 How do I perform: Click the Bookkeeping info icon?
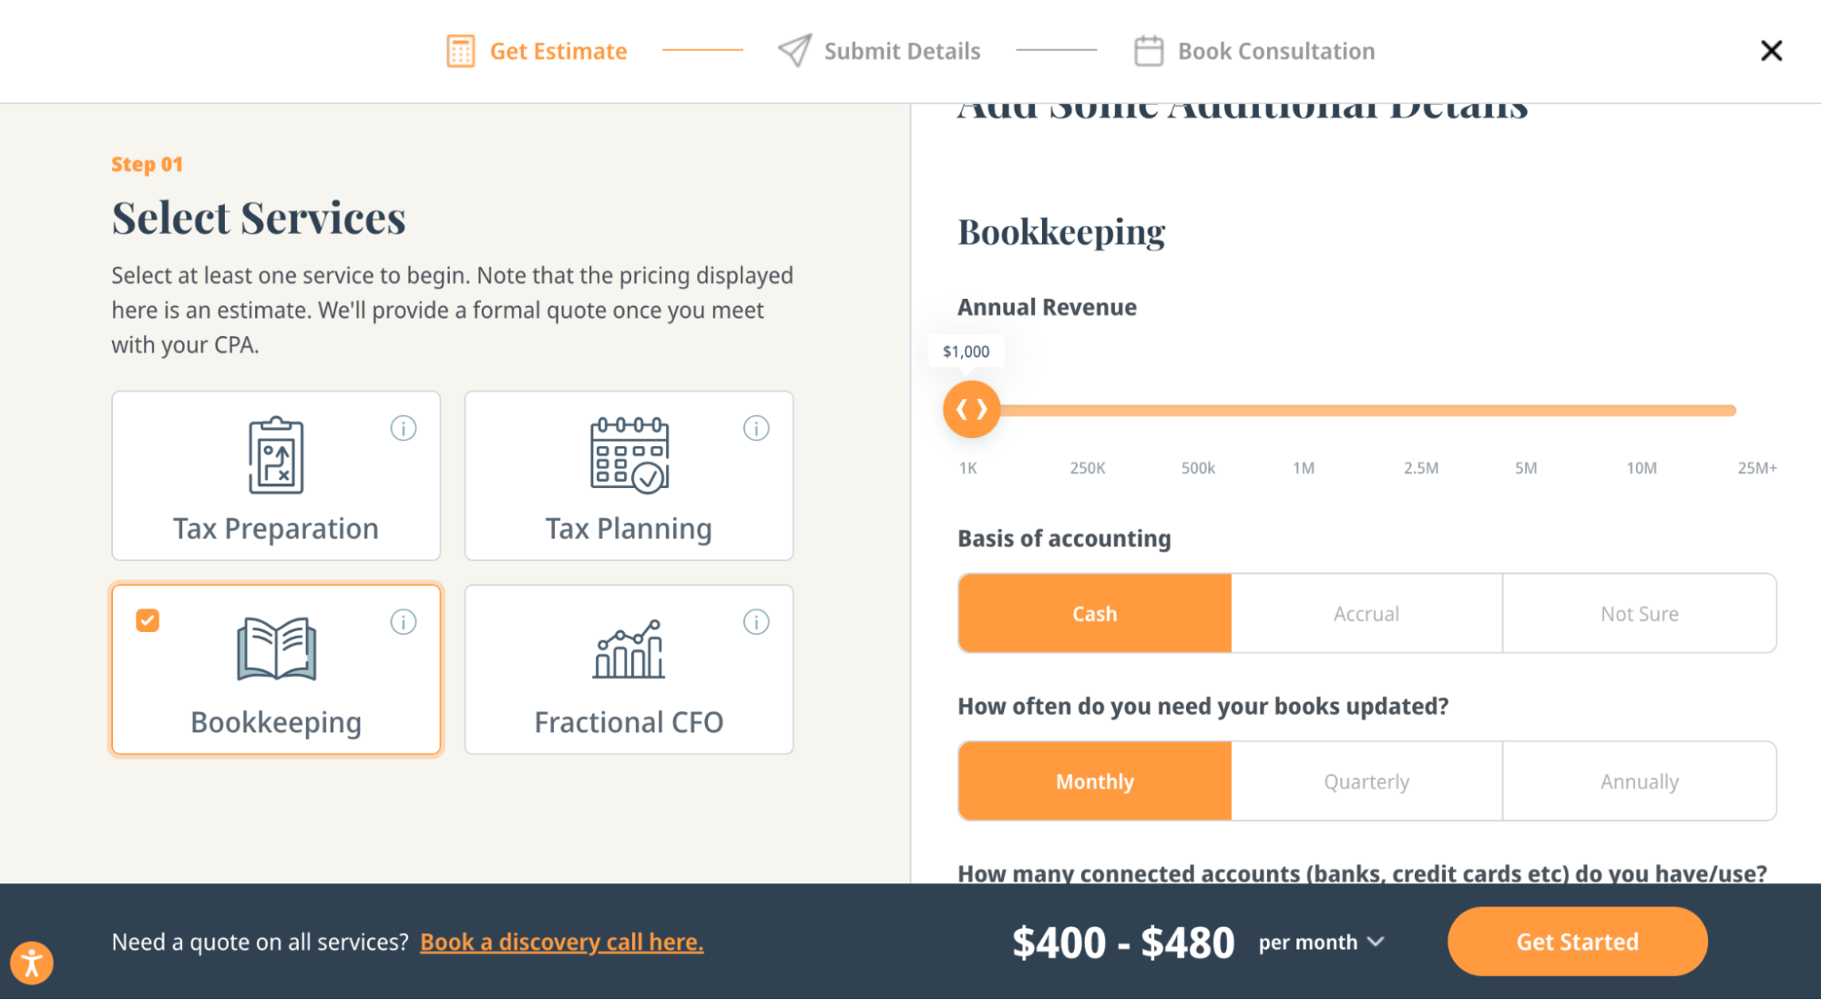click(404, 622)
